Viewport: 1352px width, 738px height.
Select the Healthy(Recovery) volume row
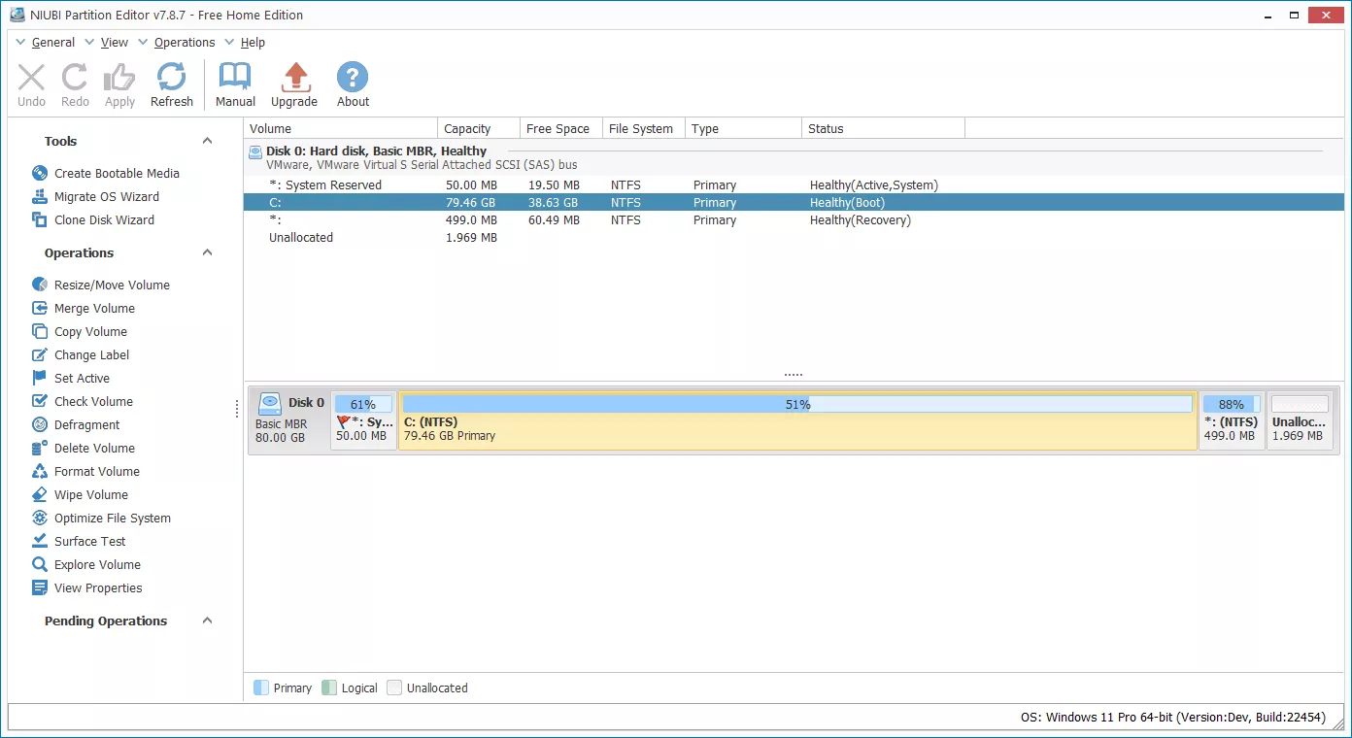coord(794,219)
